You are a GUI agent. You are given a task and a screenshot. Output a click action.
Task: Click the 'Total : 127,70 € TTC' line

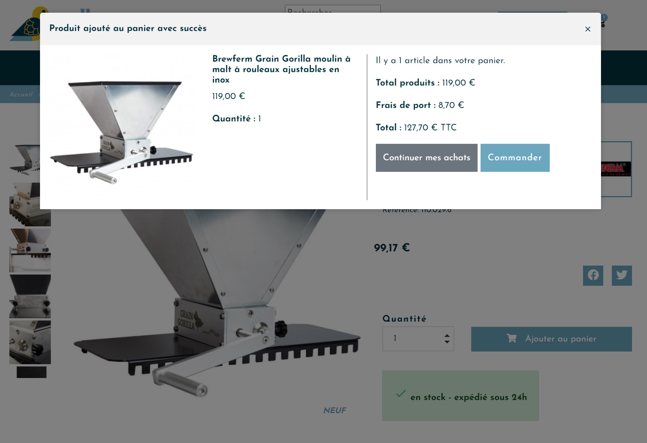click(x=416, y=127)
